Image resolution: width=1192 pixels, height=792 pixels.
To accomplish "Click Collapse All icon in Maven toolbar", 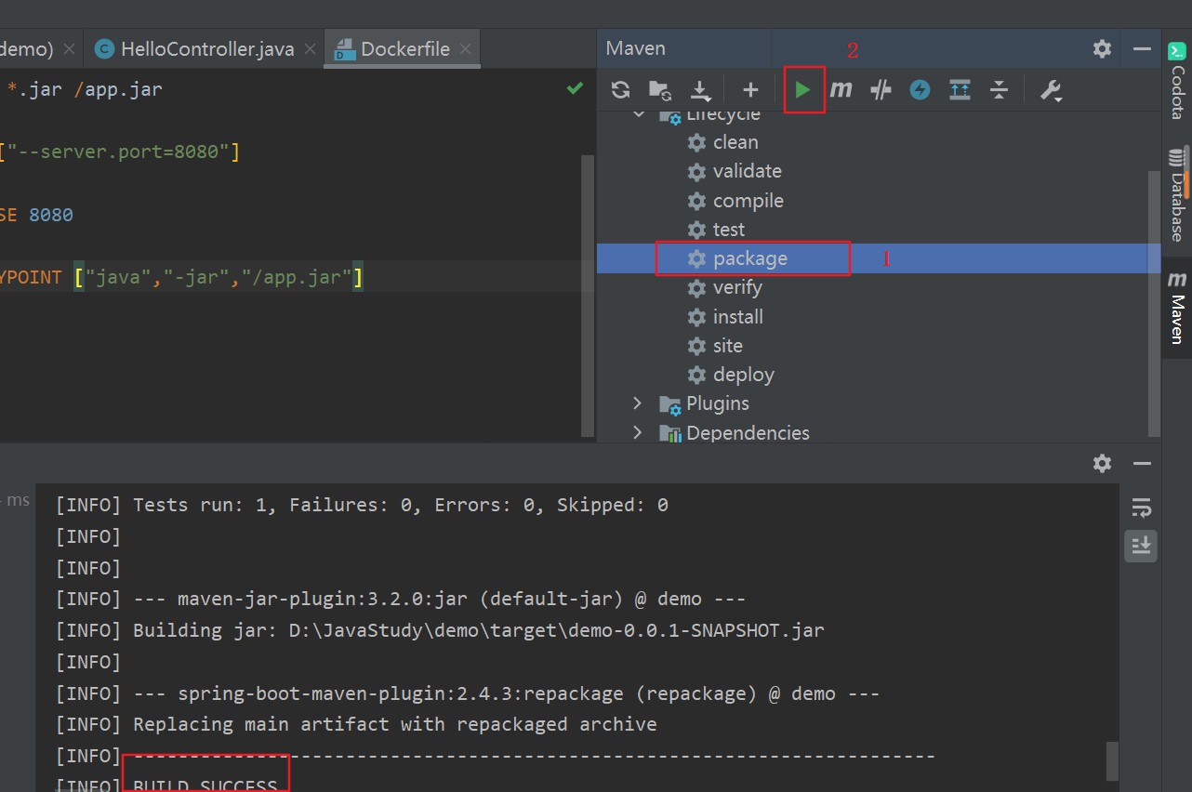I will click(x=999, y=89).
